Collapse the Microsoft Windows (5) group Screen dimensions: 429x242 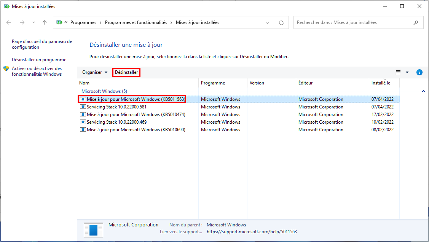tap(423, 91)
